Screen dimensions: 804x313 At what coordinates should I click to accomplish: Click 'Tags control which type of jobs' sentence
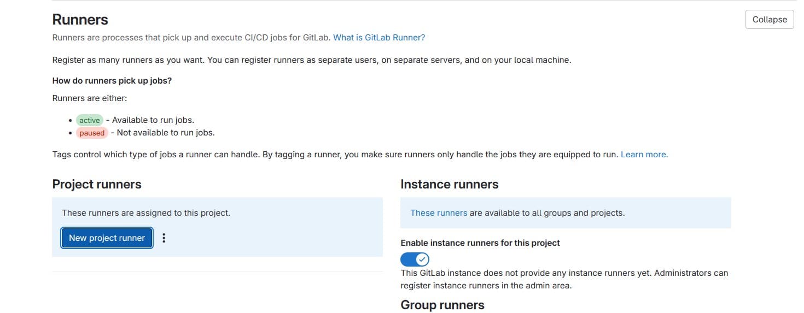click(x=336, y=155)
